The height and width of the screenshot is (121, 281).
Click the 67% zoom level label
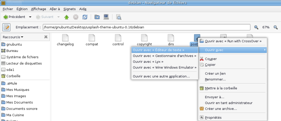coord(266,27)
